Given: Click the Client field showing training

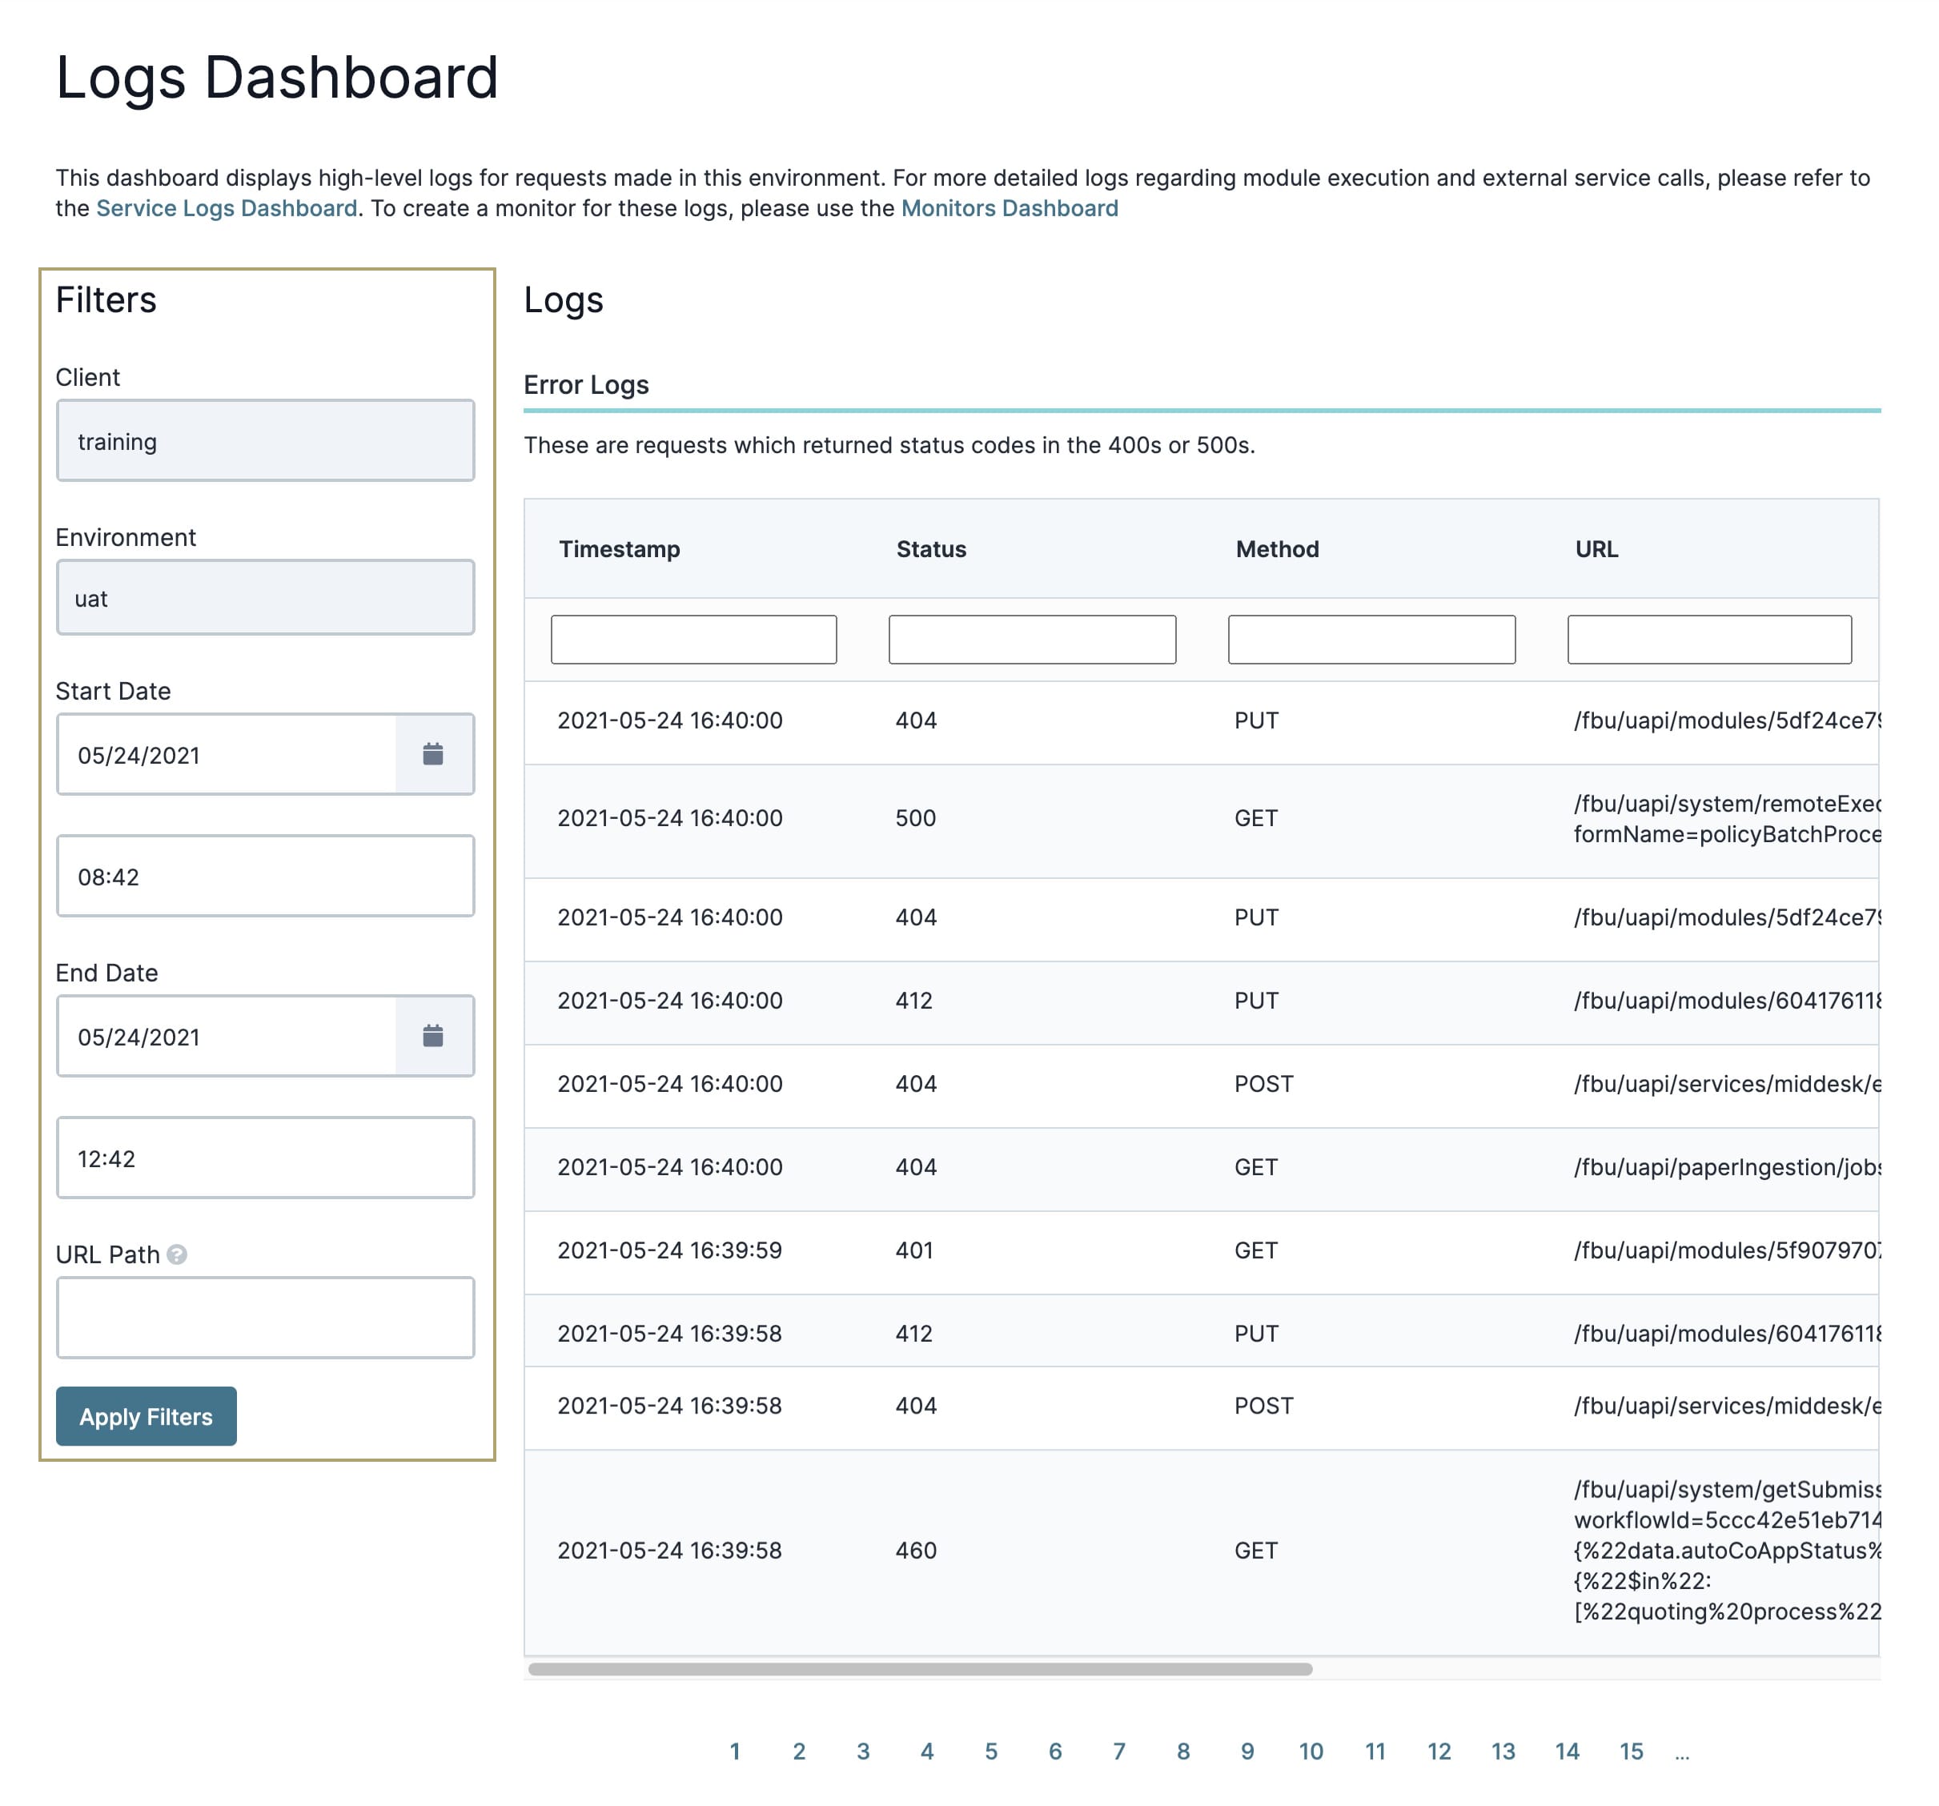Looking at the screenshot, I should click(265, 441).
